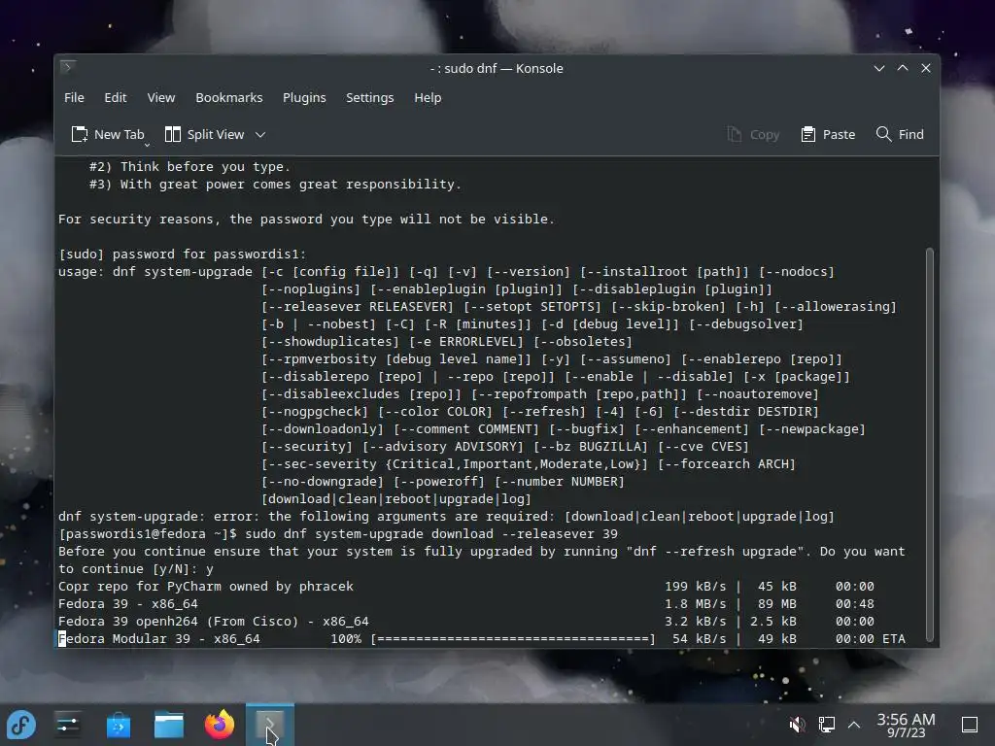Click the clock showing 3:56 AM
Screen dimensions: 995x746
click(x=906, y=725)
